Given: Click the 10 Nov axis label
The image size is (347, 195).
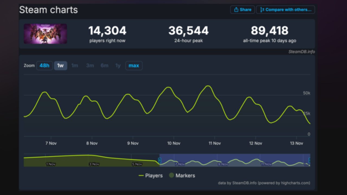Looking at the screenshot, I should (173, 143).
